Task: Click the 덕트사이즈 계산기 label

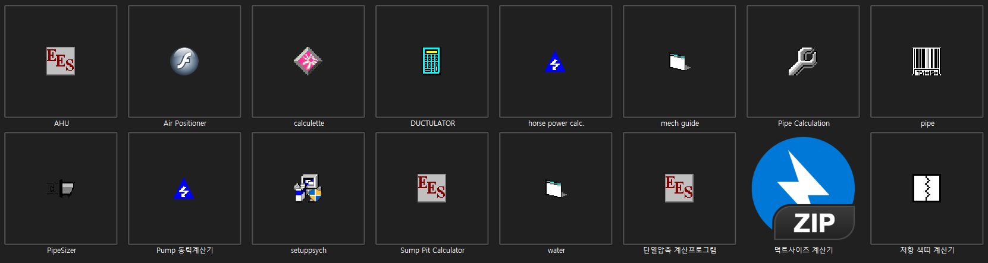Action: coord(804,251)
